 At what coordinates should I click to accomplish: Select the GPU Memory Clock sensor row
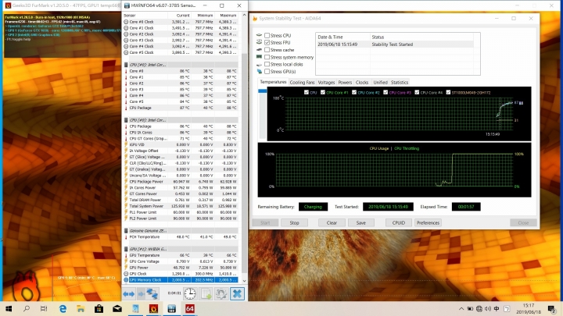tap(181, 280)
